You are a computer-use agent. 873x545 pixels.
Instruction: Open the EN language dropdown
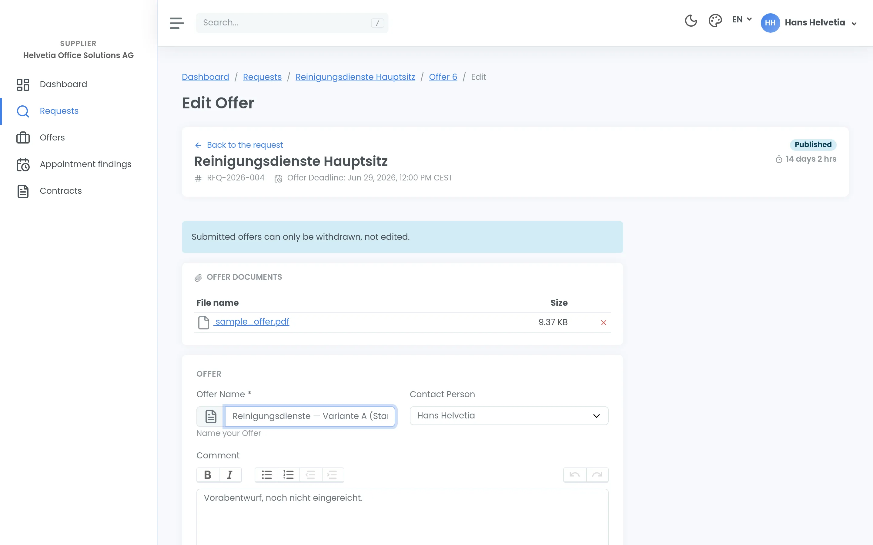click(742, 19)
